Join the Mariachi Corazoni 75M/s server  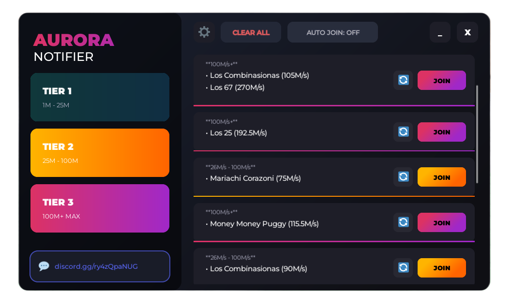[x=441, y=177]
